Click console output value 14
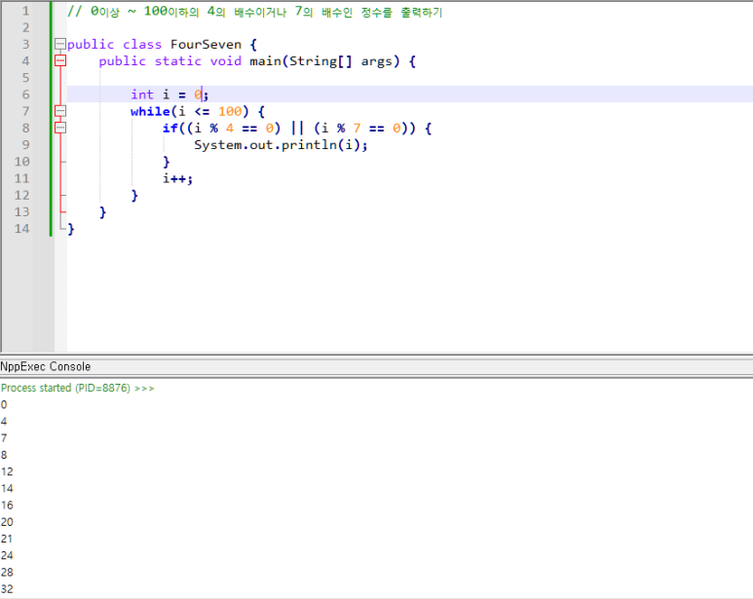This screenshot has height=599, width=753. [7, 489]
